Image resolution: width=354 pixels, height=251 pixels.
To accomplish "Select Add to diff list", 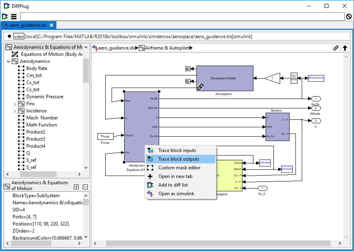I will (181, 185).
